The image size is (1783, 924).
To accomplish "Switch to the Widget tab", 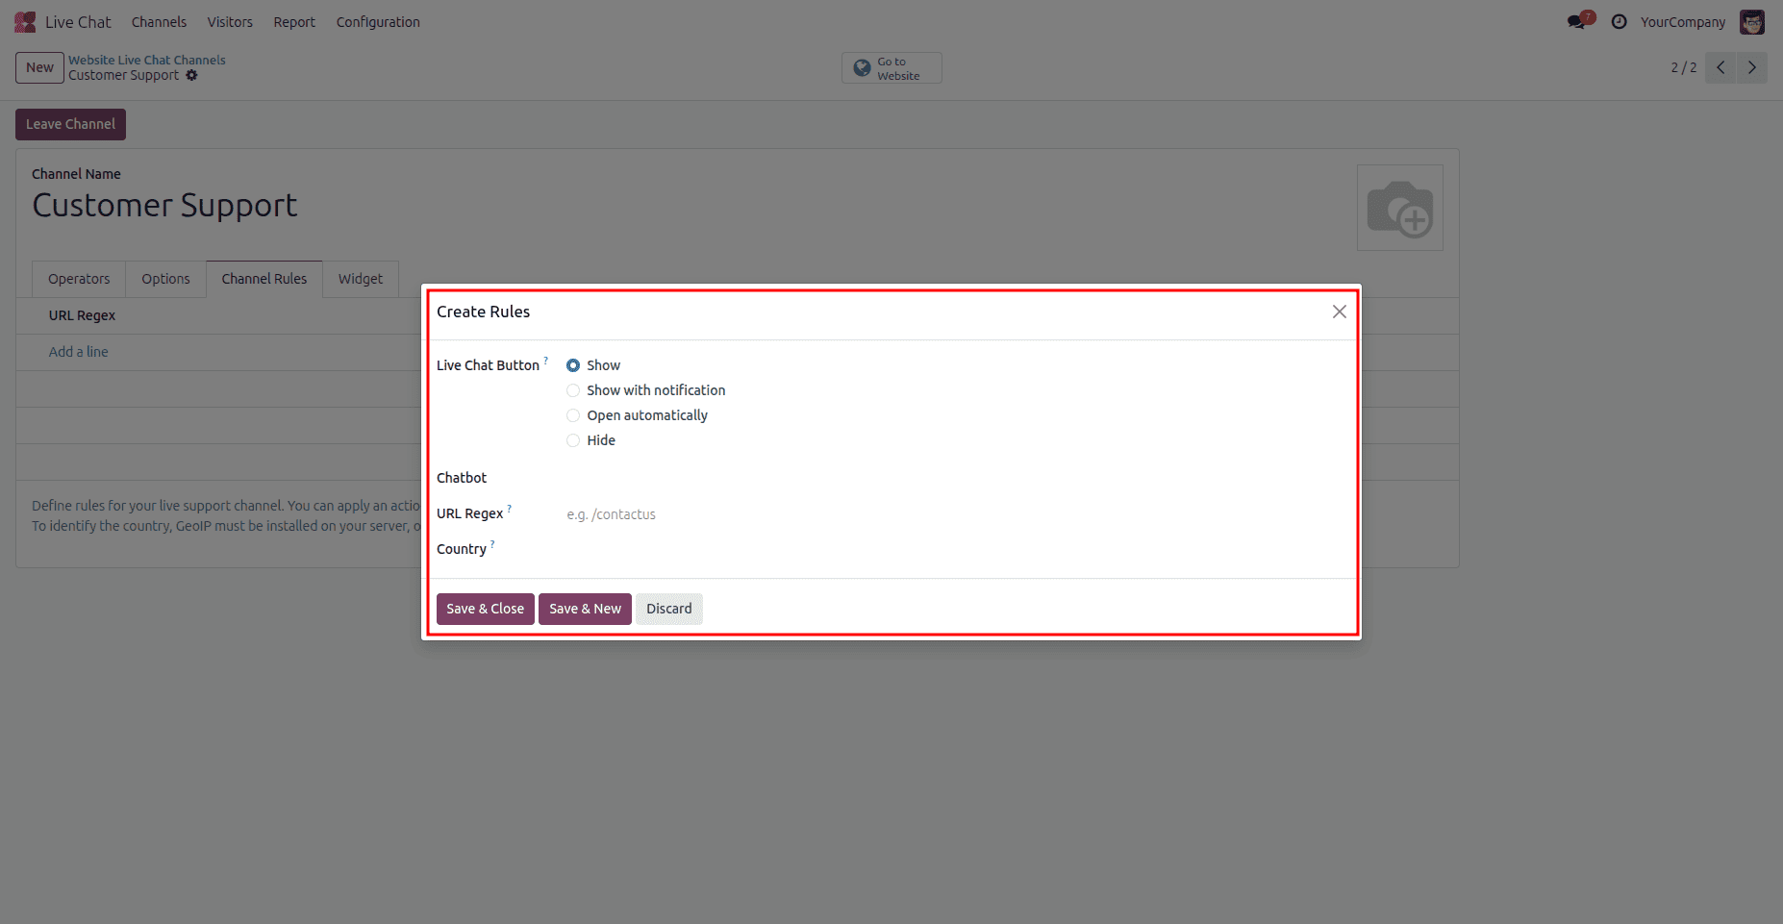I will pyautogui.click(x=360, y=279).
